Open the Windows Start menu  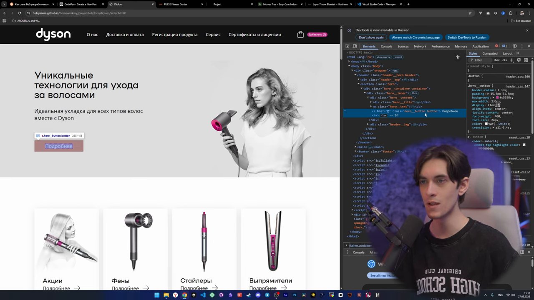[x=157, y=295]
